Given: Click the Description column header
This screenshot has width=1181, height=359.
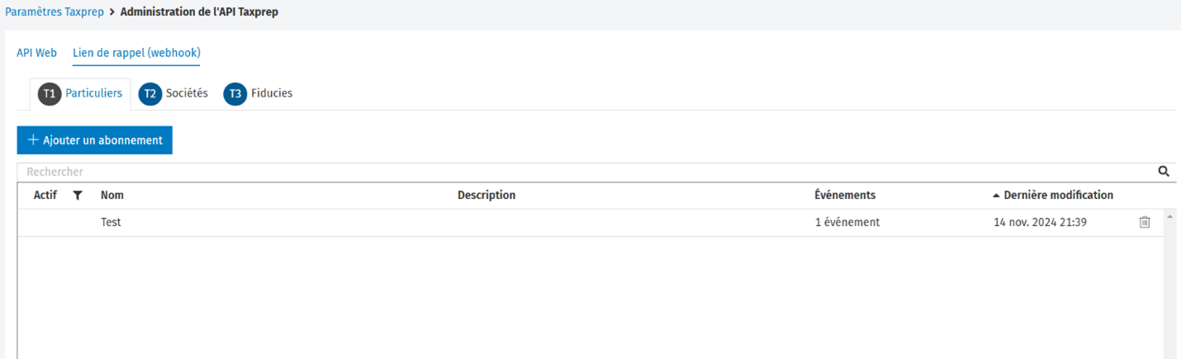Looking at the screenshot, I should 486,196.
